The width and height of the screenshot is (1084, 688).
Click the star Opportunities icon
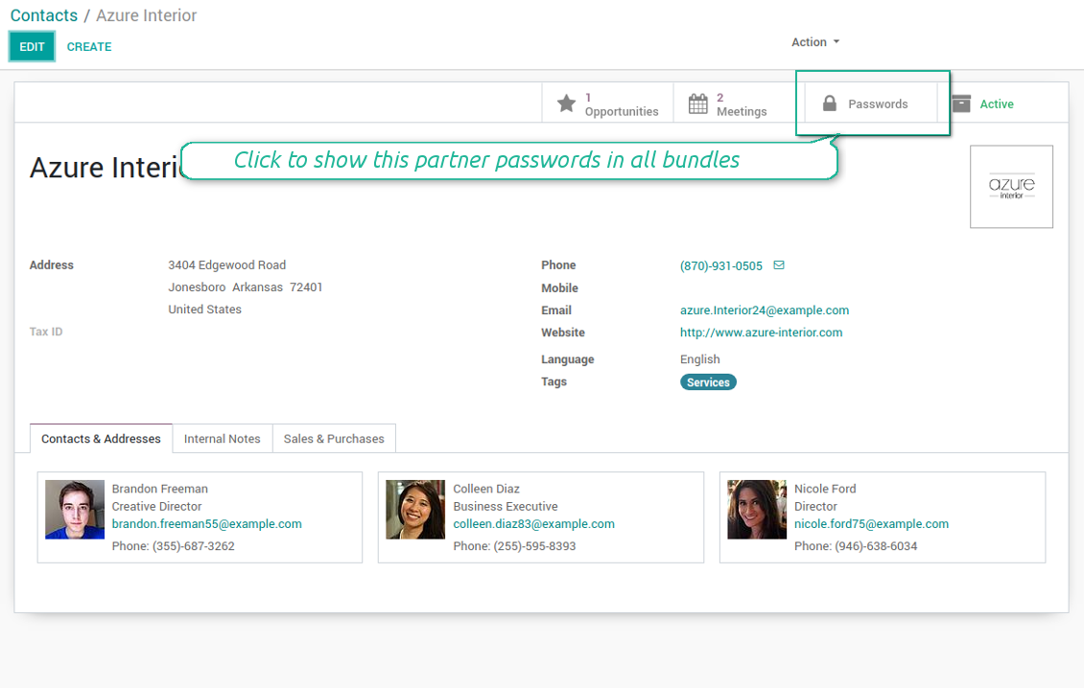(x=566, y=103)
